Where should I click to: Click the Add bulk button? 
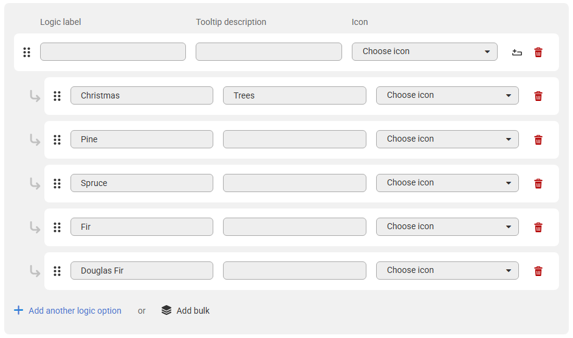coord(186,311)
